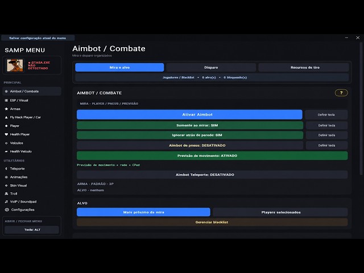Click the Configurações gear icon

pos(7,210)
